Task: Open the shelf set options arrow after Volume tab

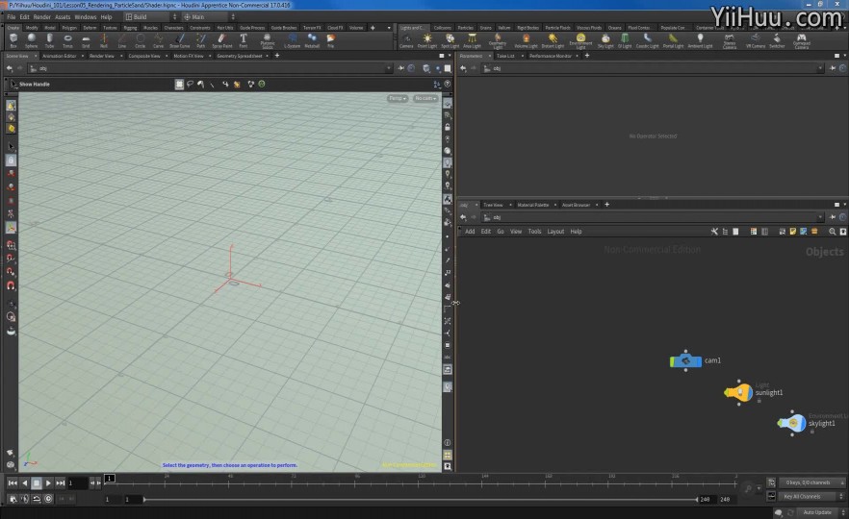Action: click(388, 28)
